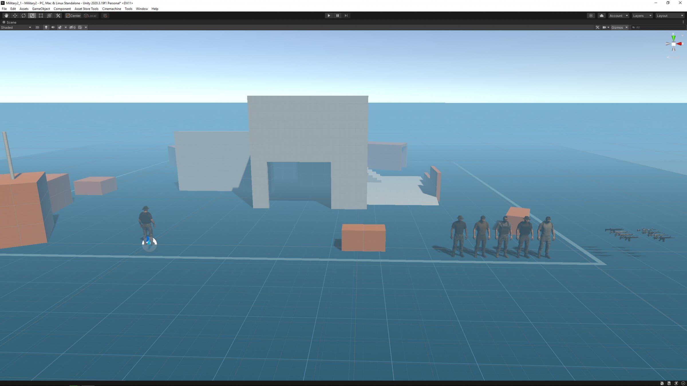Open the Cinemachine menu
Screen dimensions: 687x386
click(111, 9)
